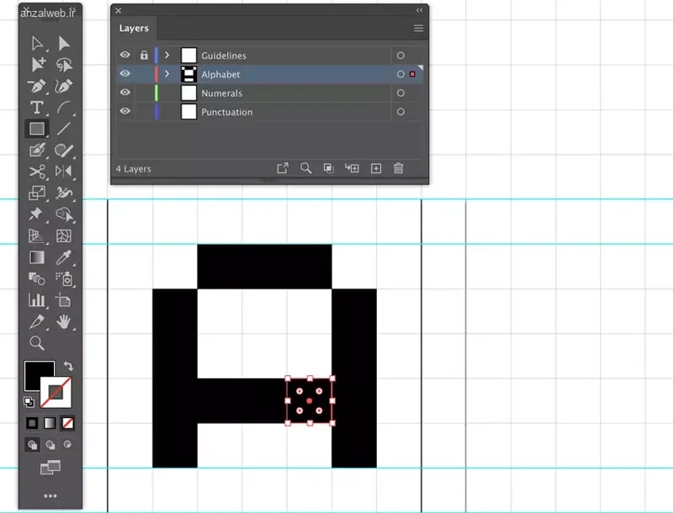The image size is (673, 513).
Task: Select the Eyedropper tool
Action: coord(64,257)
